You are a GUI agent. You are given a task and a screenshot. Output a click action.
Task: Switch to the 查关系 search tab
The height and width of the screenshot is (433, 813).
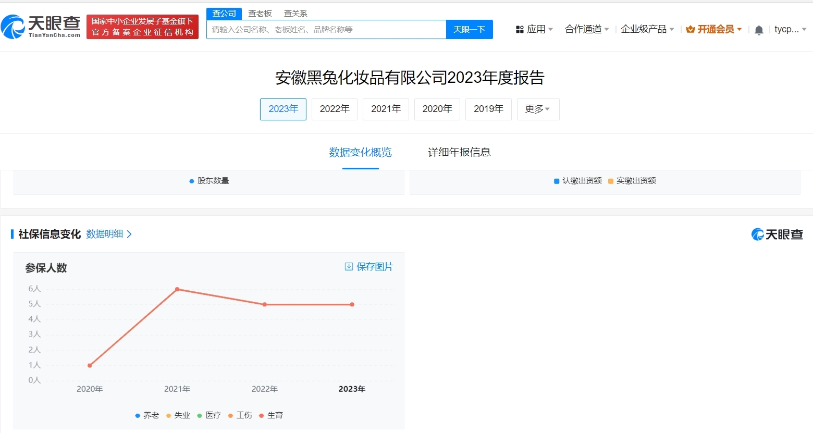click(x=295, y=14)
